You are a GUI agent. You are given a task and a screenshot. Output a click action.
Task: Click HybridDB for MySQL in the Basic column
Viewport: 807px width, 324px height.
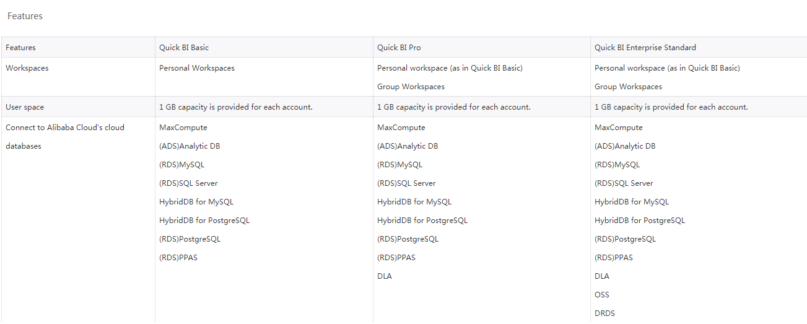196,202
